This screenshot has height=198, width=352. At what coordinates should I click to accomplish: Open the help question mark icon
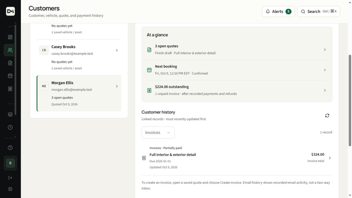(x=10, y=148)
